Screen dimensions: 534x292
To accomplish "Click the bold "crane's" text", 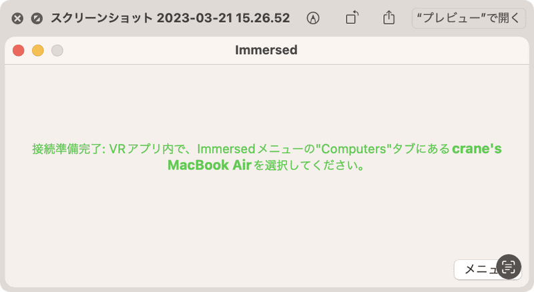I will tap(477, 149).
